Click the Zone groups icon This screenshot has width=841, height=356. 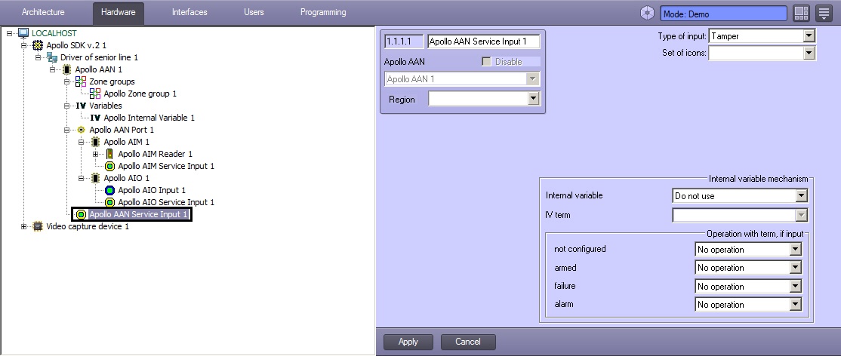pyautogui.click(x=81, y=81)
